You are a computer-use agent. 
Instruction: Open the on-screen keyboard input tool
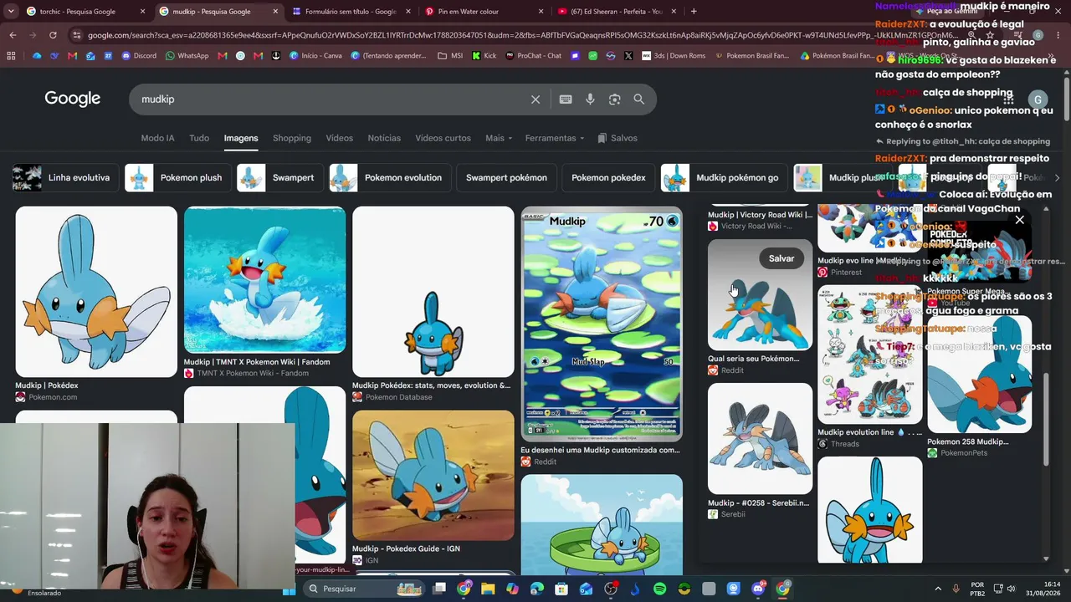(566, 99)
